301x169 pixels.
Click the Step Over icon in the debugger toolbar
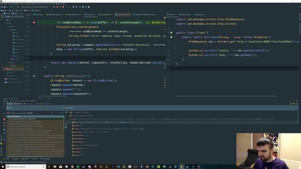pos(28,104)
